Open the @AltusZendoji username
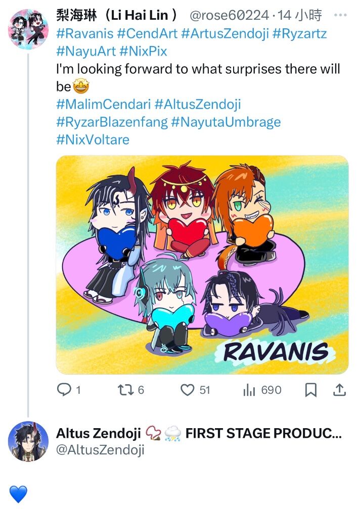Image resolution: width=357 pixels, height=517 pixels. [101, 450]
